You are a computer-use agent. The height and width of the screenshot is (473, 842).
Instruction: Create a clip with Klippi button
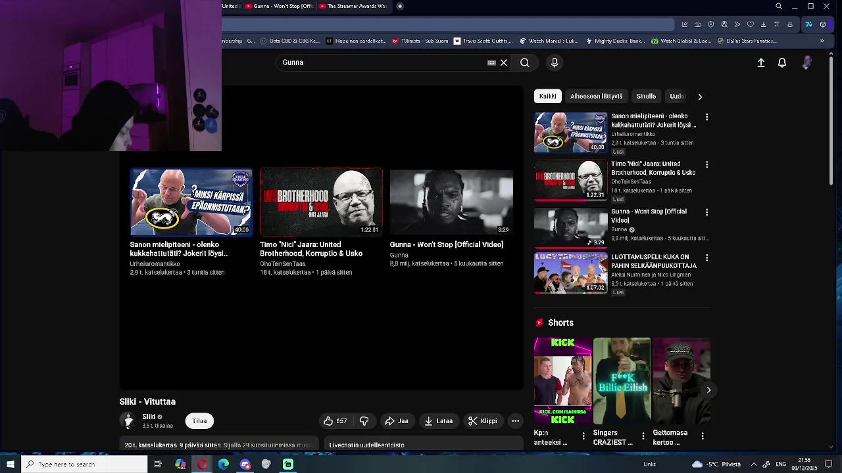click(483, 421)
